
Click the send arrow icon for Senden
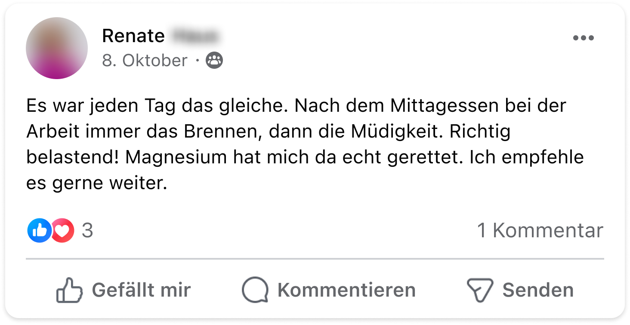tap(479, 290)
